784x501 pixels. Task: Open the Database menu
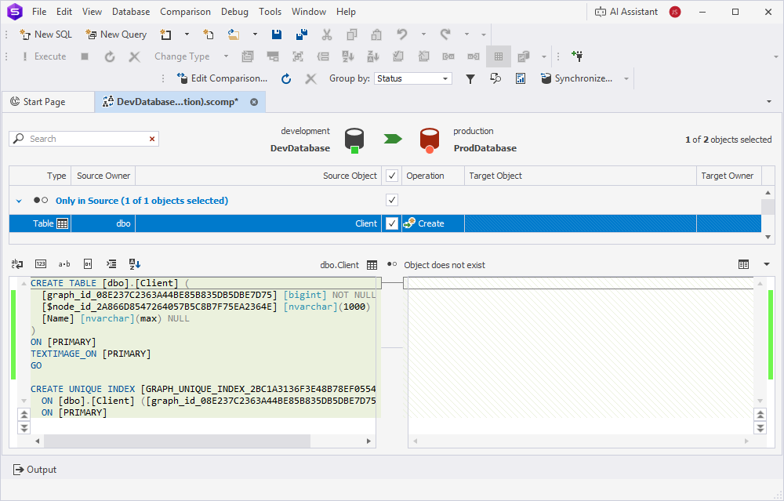tap(130, 11)
